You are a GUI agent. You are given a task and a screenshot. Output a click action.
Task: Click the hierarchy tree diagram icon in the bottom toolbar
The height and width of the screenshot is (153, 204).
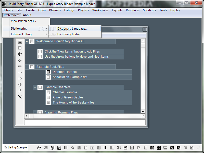pos(139,148)
